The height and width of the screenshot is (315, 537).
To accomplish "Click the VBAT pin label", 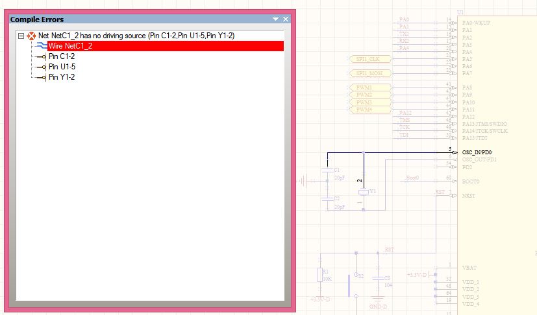I will [x=469, y=268].
